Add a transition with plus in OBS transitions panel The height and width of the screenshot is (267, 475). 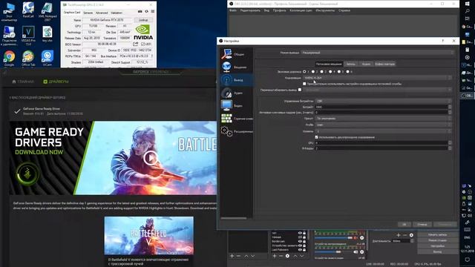(x=399, y=235)
